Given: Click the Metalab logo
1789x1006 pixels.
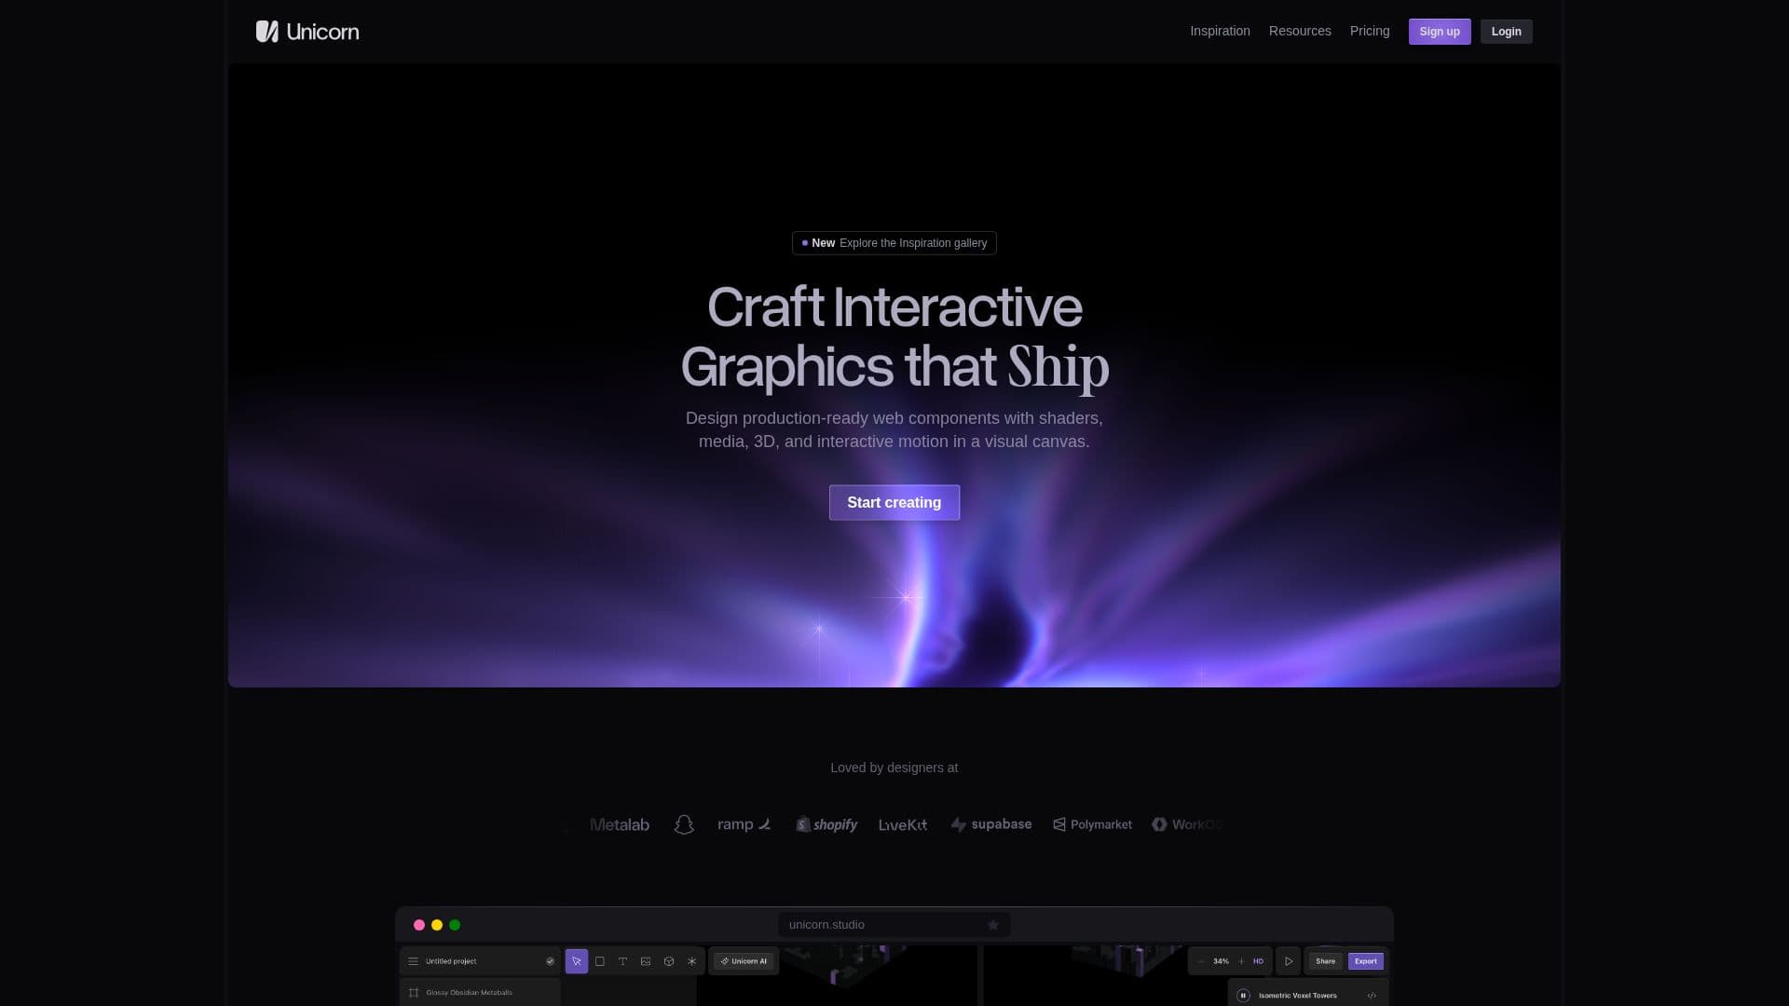Looking at the screenshot, I should pyautogui.click(x=620, y=824).
